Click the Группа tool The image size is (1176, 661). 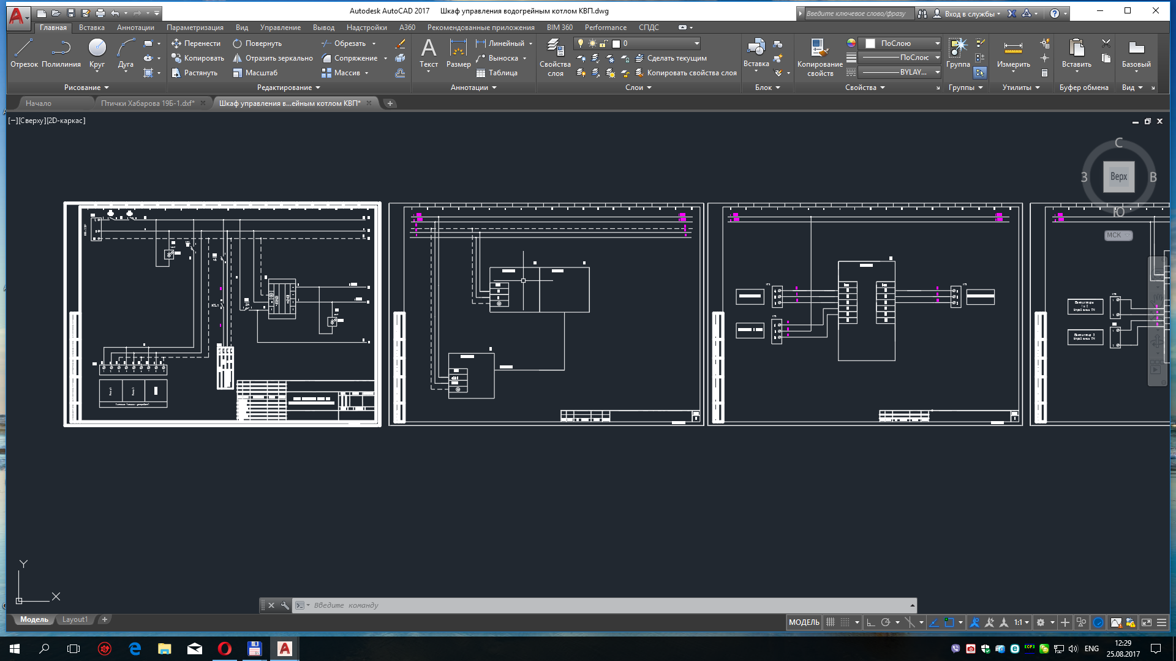pyautogui.click(x=958, y=53)
